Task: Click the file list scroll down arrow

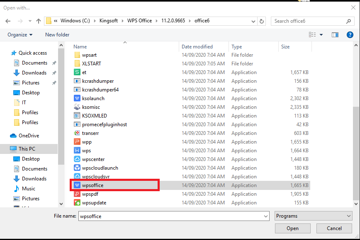Action: 356,204
